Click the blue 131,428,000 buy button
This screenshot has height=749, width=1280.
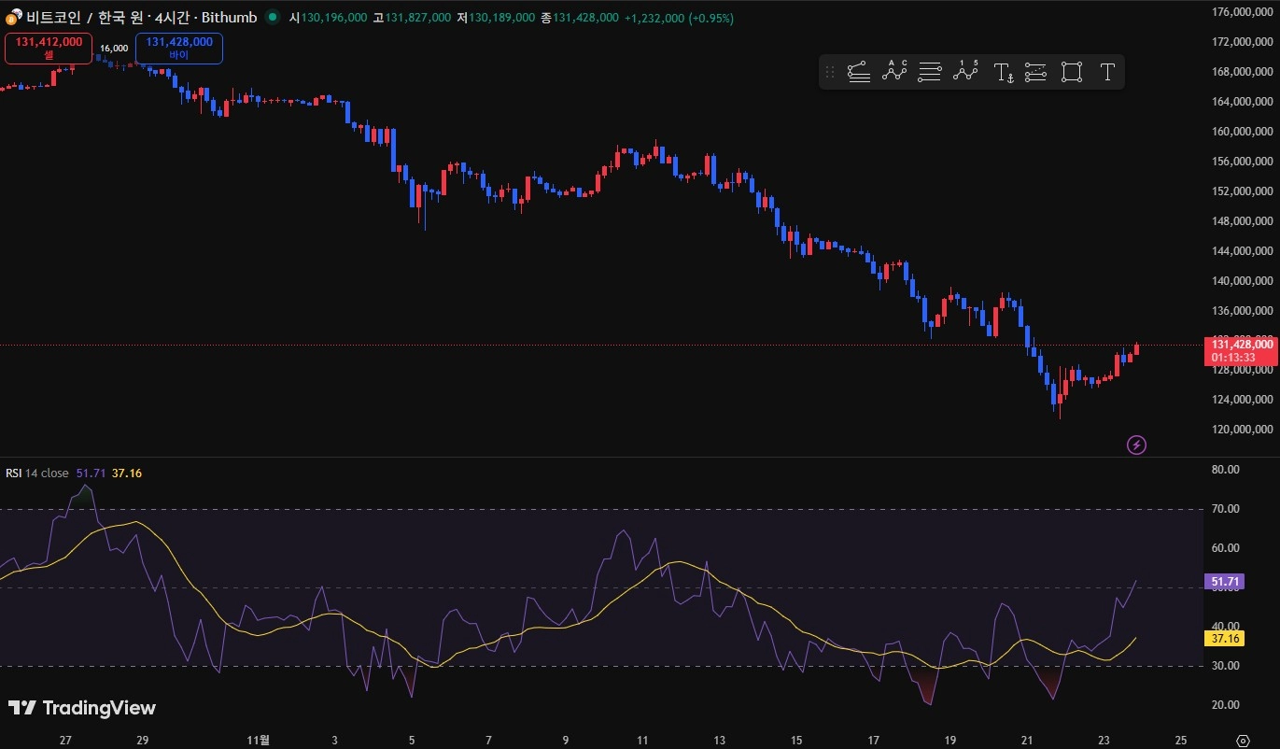(x=179, y=48)
